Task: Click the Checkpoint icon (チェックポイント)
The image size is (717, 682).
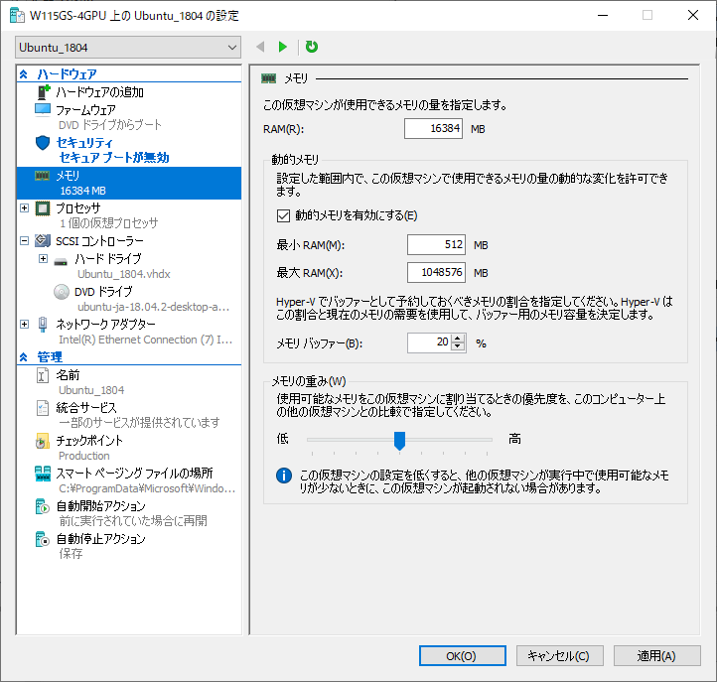Action: pyautogui.click(x=43, y=441)
